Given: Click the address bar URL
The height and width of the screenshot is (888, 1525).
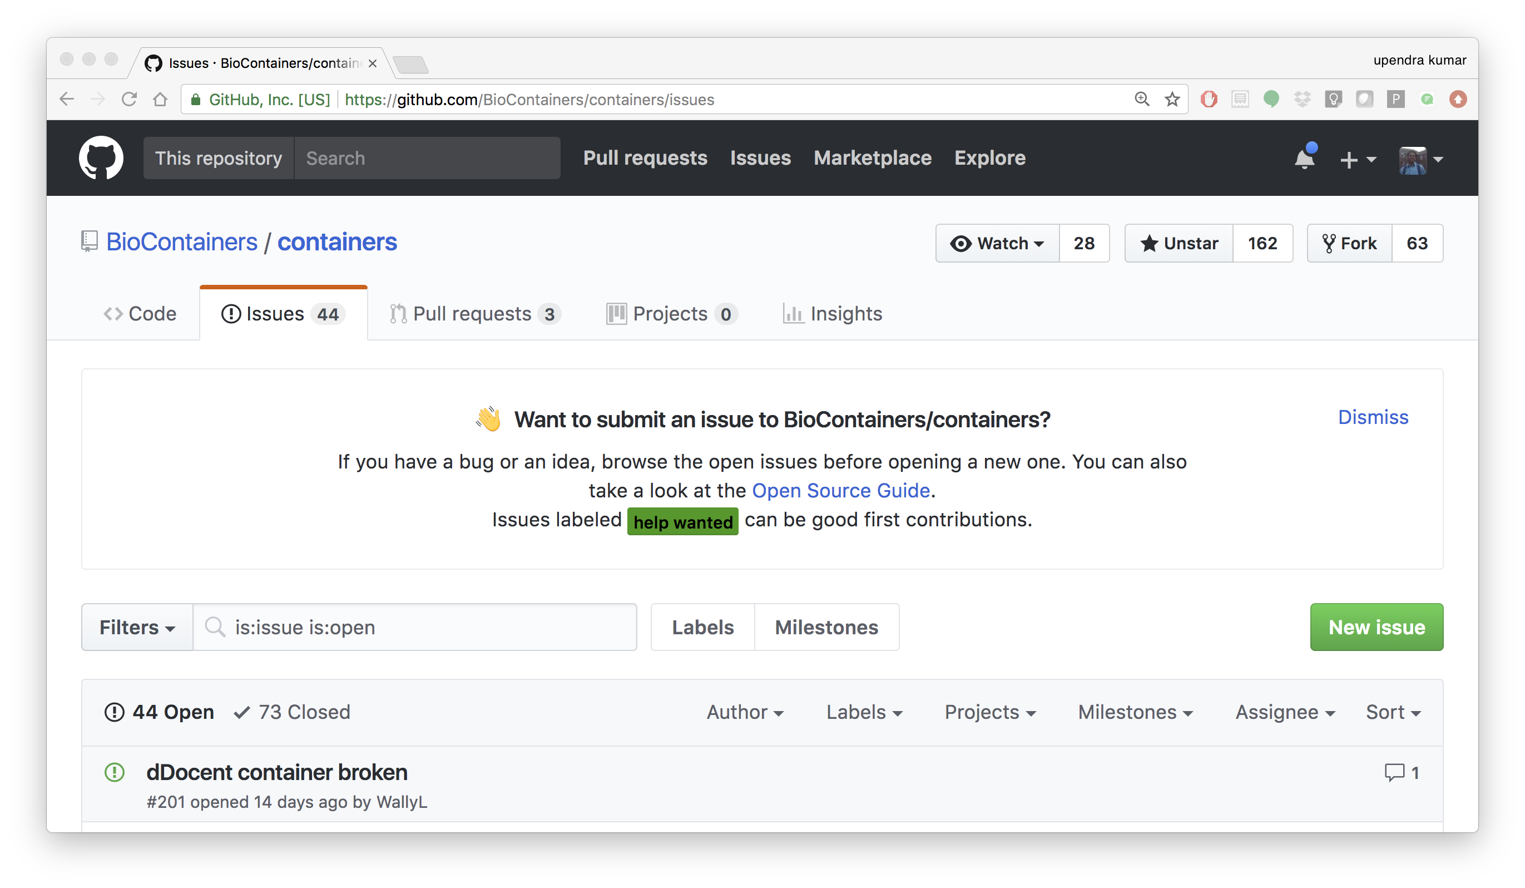Looking at the screenshot, I should [529, 99].
